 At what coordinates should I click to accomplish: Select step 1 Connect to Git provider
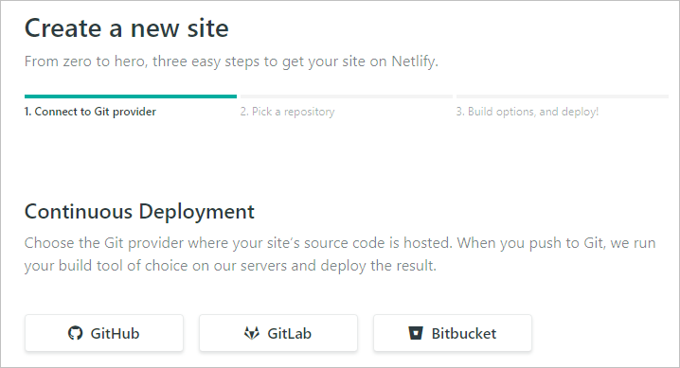[x=90, y=112]
